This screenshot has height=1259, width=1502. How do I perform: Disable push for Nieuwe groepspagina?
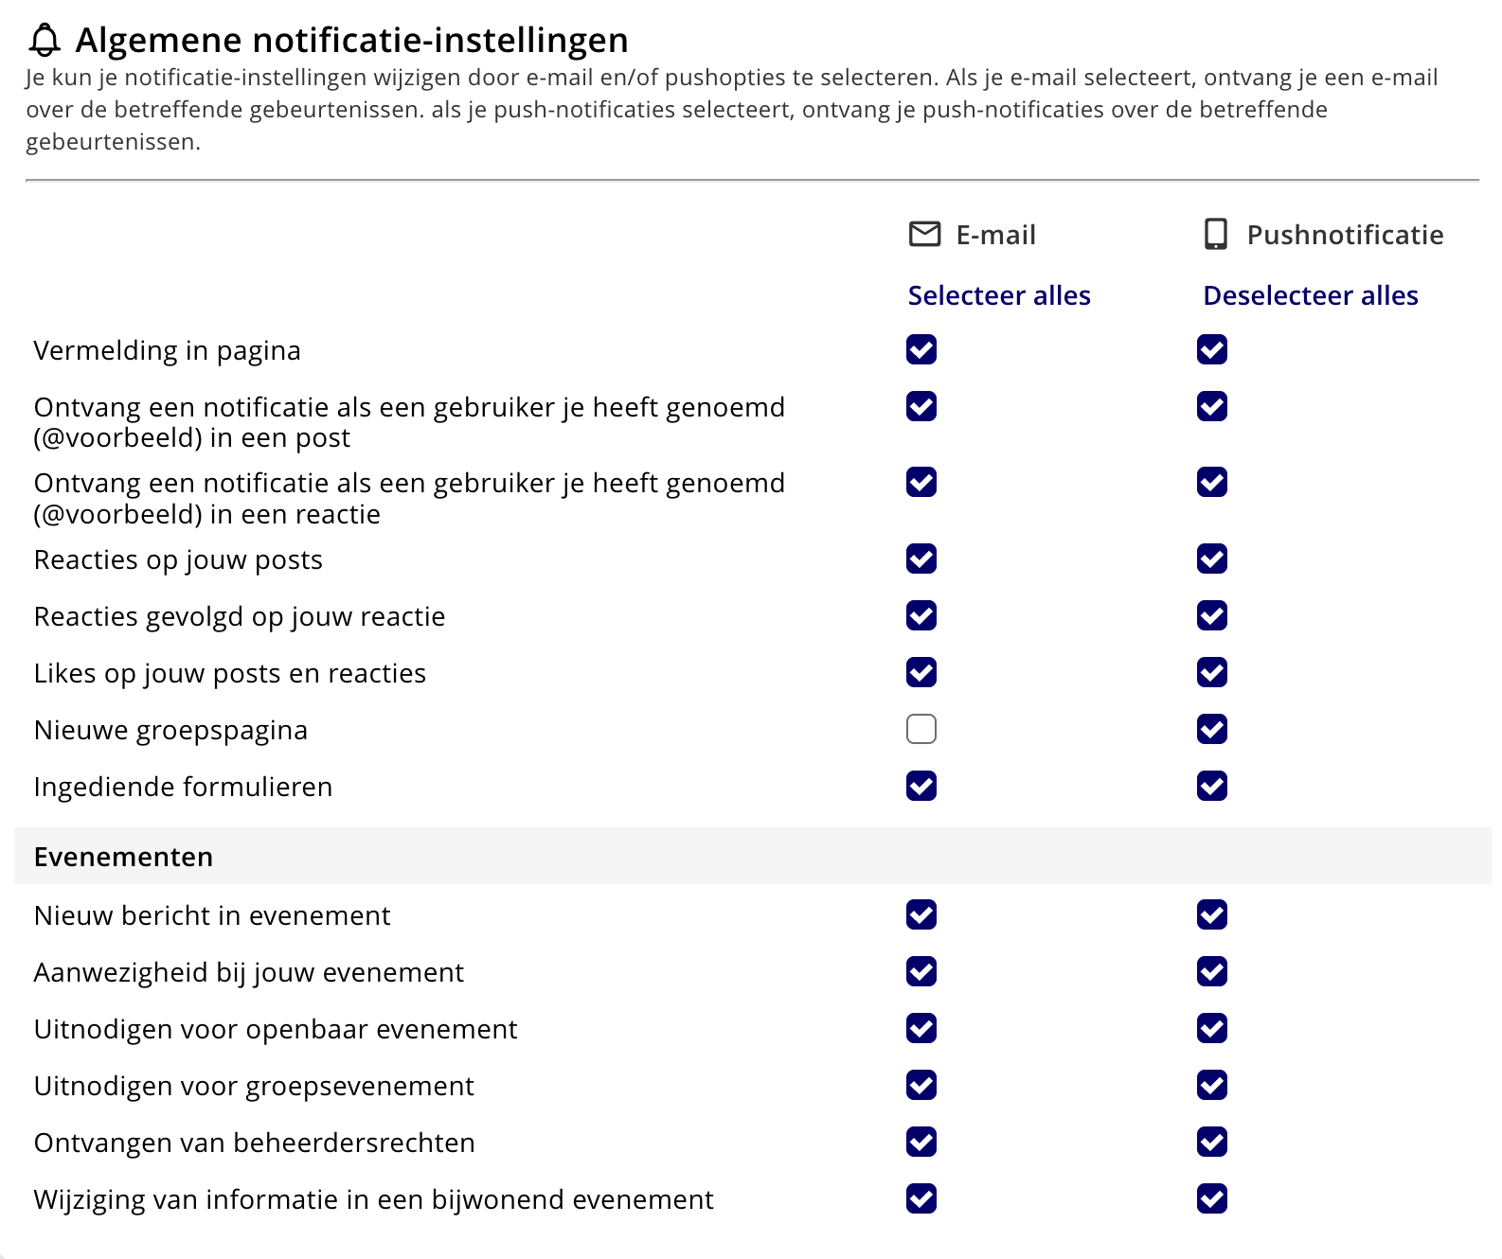pyautogui.click(x=1212, y=729)
